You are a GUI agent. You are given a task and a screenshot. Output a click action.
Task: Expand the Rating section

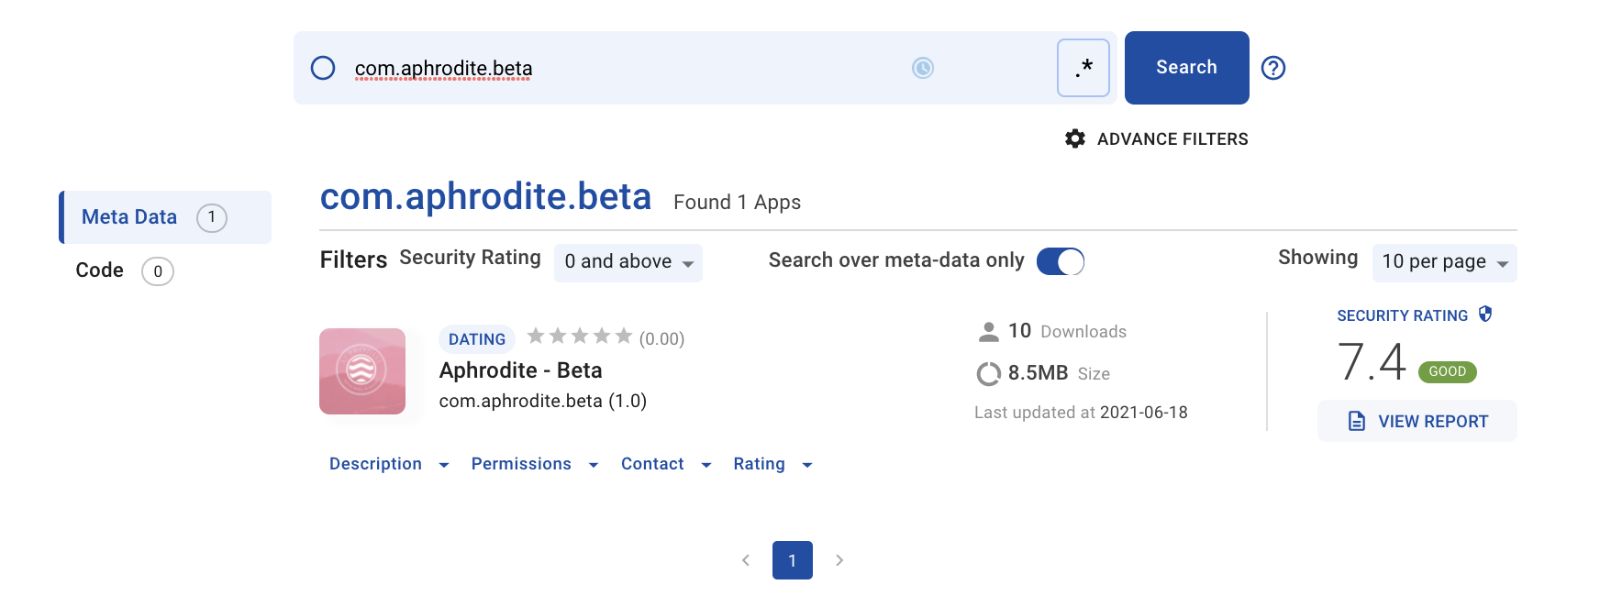point(772,464)
